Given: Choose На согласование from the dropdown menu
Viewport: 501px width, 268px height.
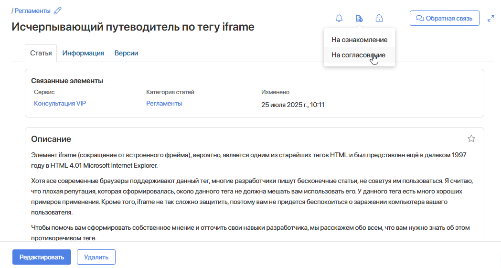Looking at the screenshot, I should 358,55.
